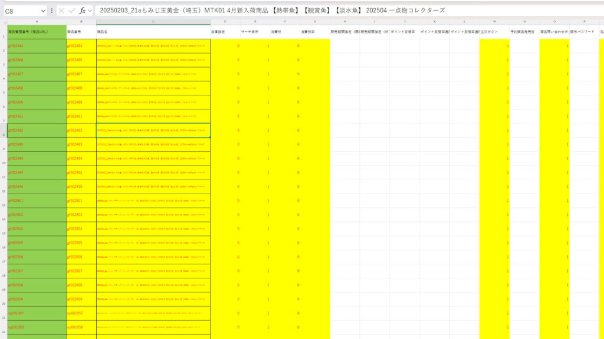
Task: Click header cell 予約商品発売日
Action: pyautogui.click(x=524, y=32)
